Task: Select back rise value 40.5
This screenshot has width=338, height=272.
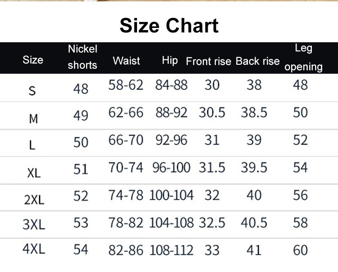Action: coord(254,223)
